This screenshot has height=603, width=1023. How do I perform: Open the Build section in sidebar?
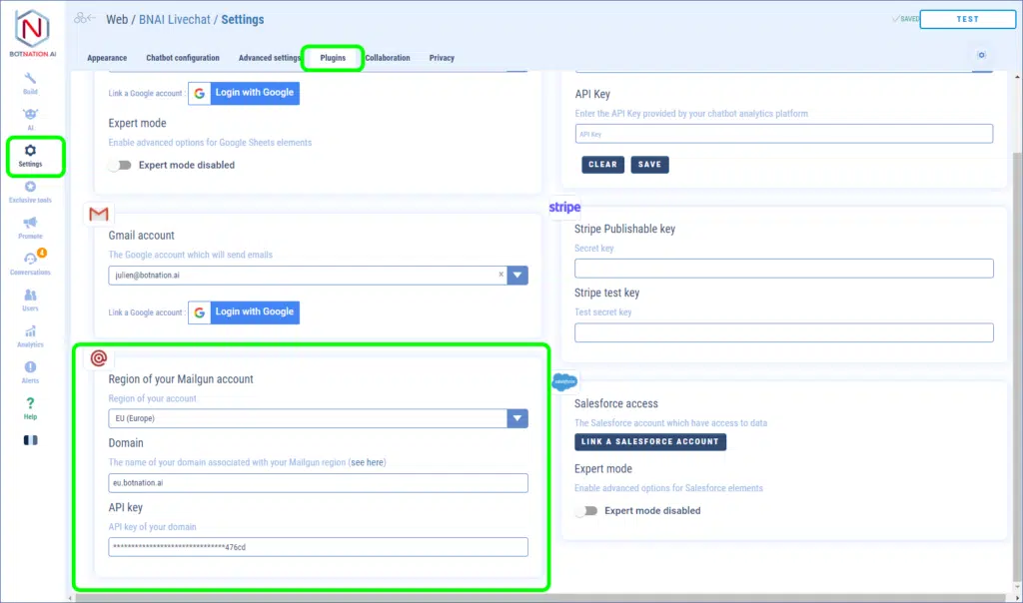[30, 83]
